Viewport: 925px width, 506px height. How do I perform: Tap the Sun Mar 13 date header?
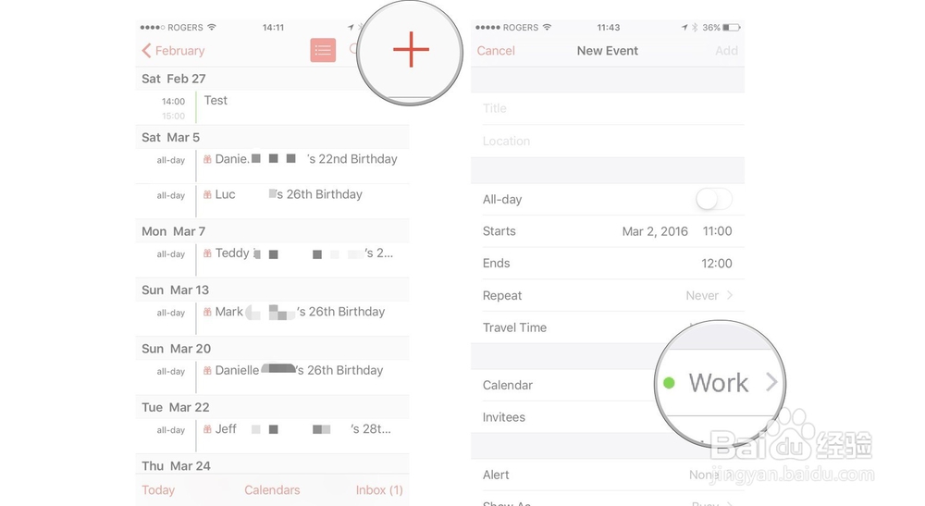pos(273,290)
